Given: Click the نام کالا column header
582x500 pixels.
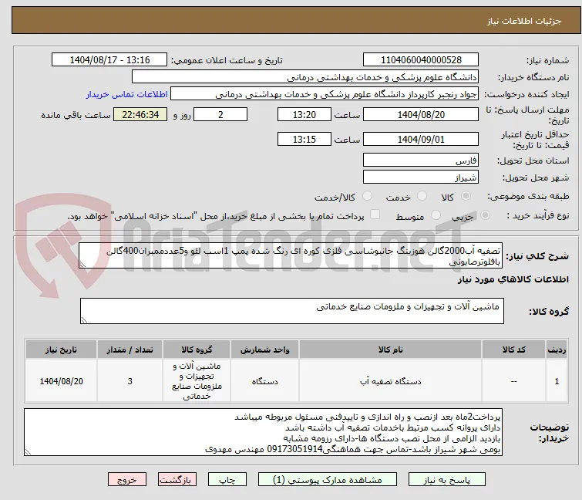Looking at the screenshot, I should click(391, 350).
